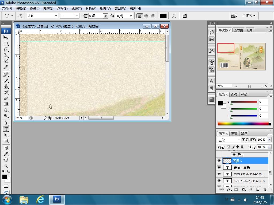The height and width of the screenshot is (205, 274).
Task: Toggle lock all
Action: [x=242, y=147]
